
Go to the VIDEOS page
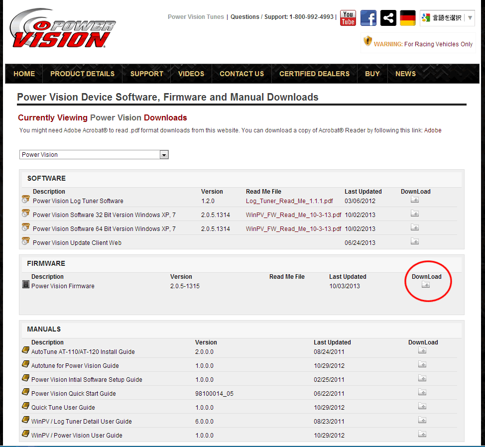click(191, 74)
